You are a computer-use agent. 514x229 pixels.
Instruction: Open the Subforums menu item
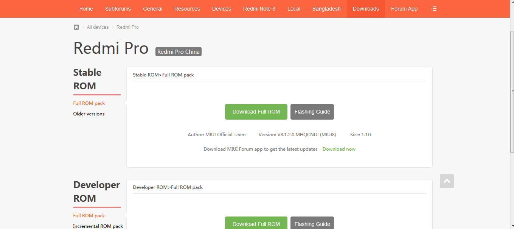click(118, 9)
